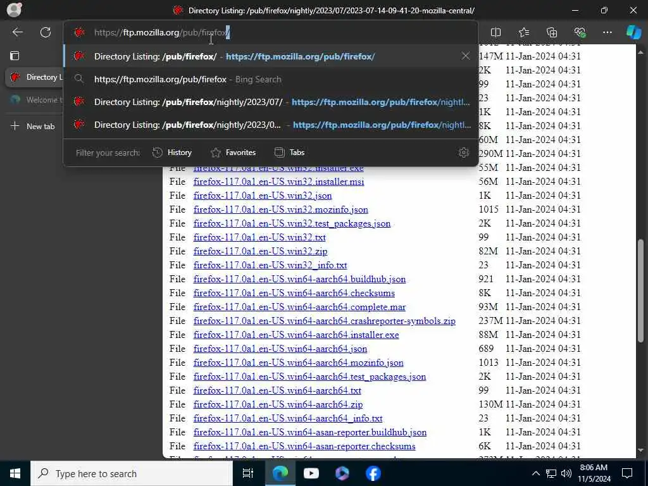648x486 pixels.
Task: Open win64-asan-reporter.checksums link
Action: point(304,446)
